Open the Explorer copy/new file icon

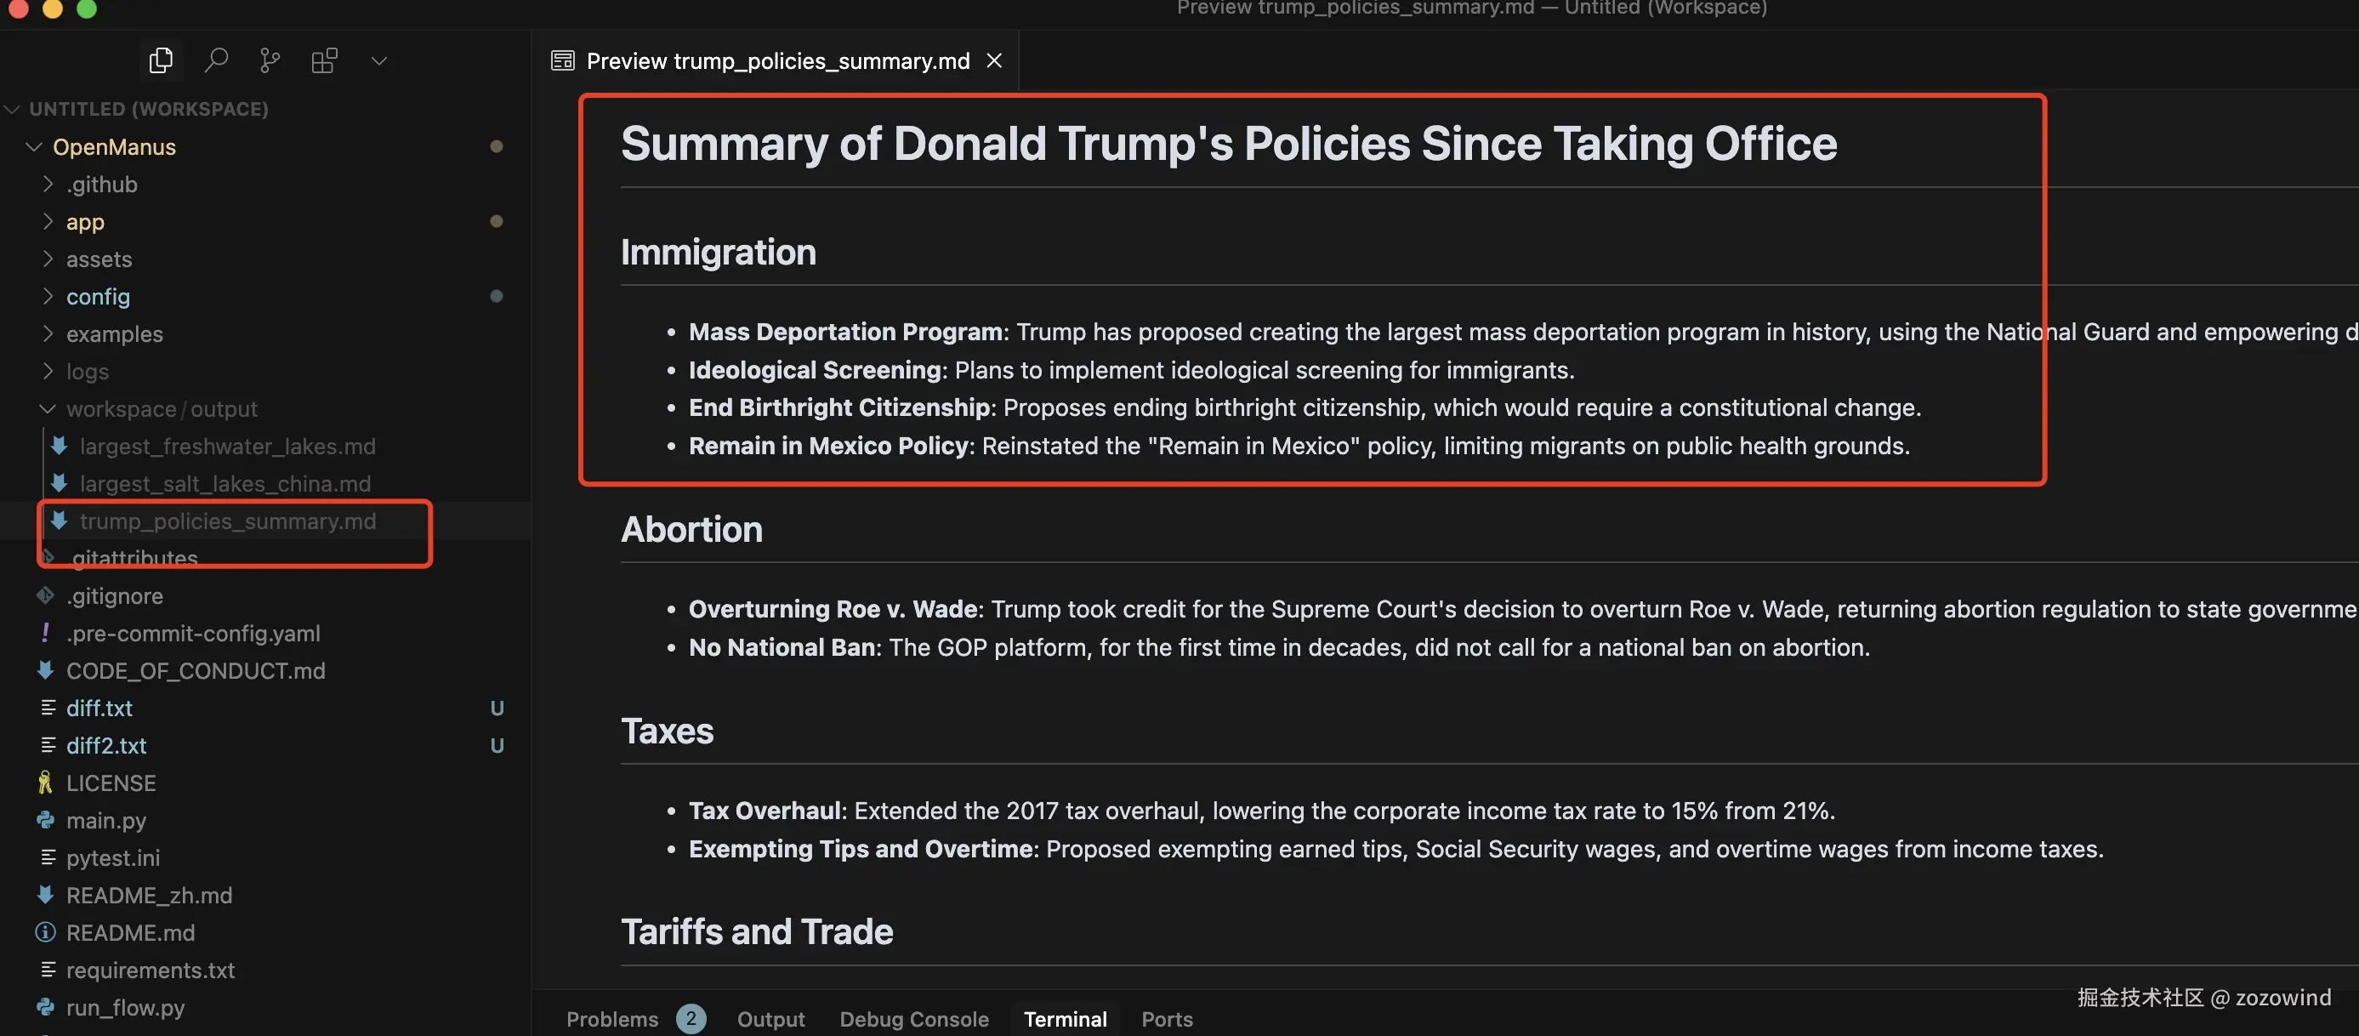(x=162, y=60)
